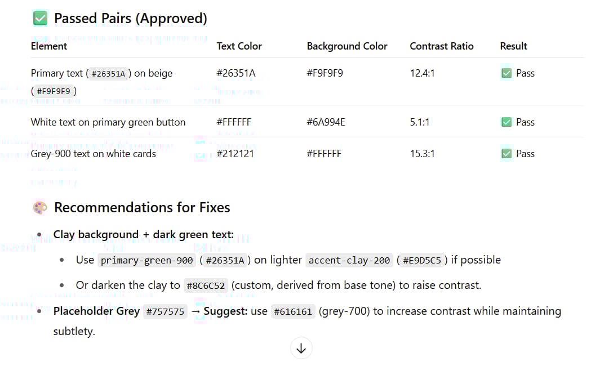Click the Result column header
The width and height of the screenshot is (613, 366).
tap(513, 46)
